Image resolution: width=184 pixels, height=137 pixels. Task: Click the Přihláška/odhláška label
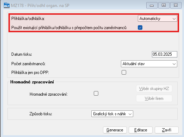[28, 19]
